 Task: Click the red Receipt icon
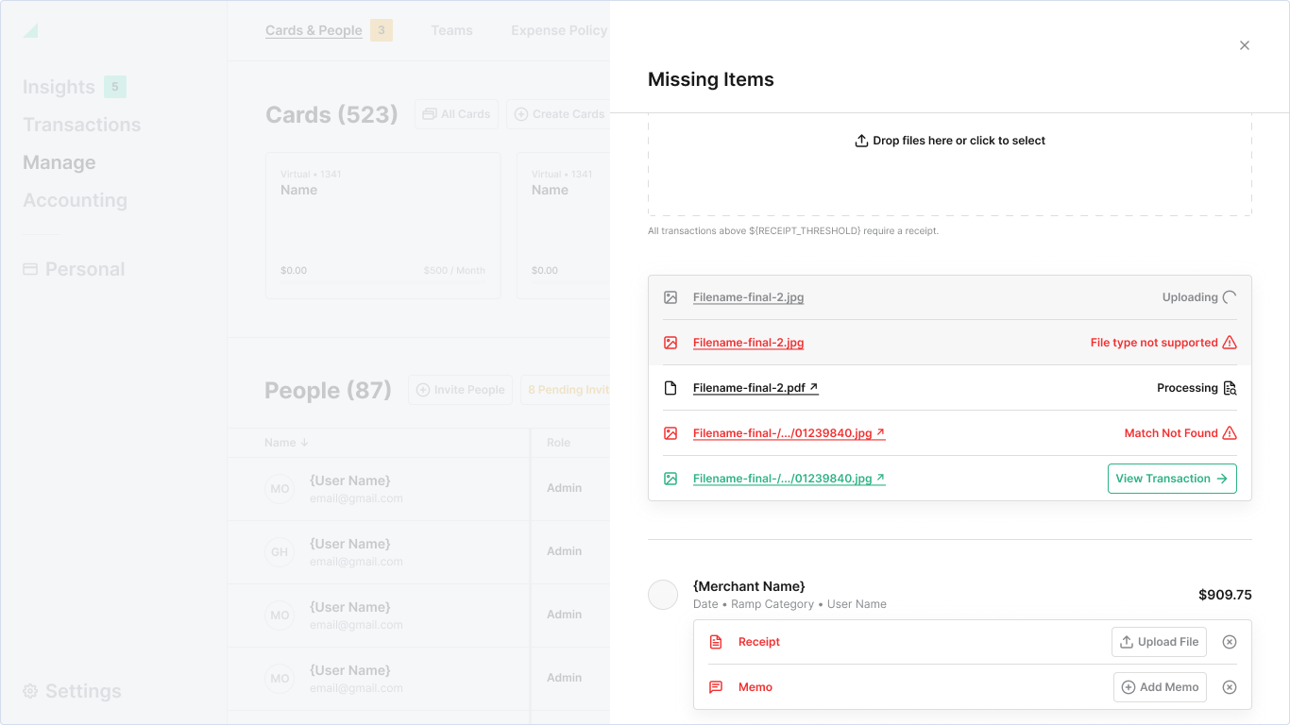pos(716,642)
